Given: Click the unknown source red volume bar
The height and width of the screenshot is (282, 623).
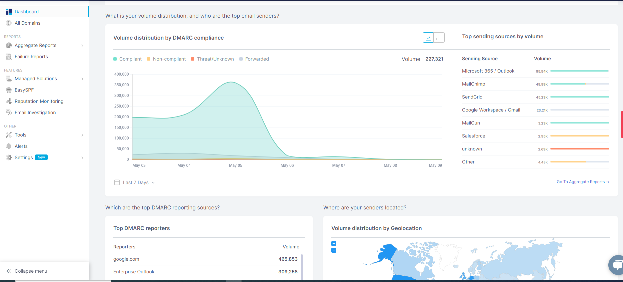Looking at the screenshot, I should (580, 149).
